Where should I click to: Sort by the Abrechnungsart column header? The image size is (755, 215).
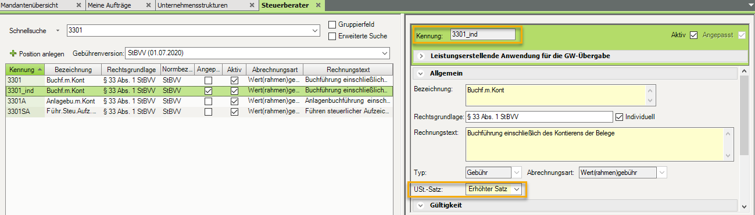pos(274,70)
